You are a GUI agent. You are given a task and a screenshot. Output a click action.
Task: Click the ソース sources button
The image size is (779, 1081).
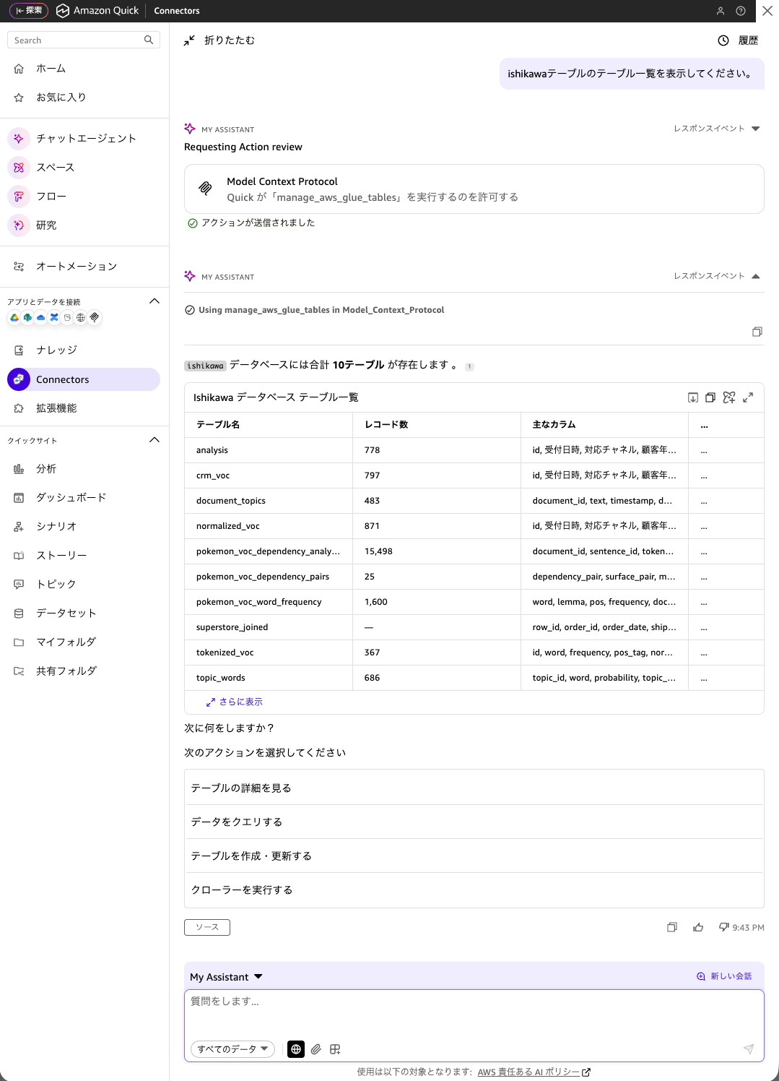point(207,927)
